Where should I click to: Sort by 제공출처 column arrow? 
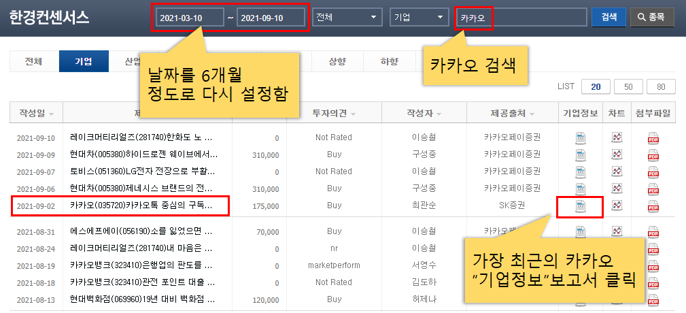click(x=532, y=114)
